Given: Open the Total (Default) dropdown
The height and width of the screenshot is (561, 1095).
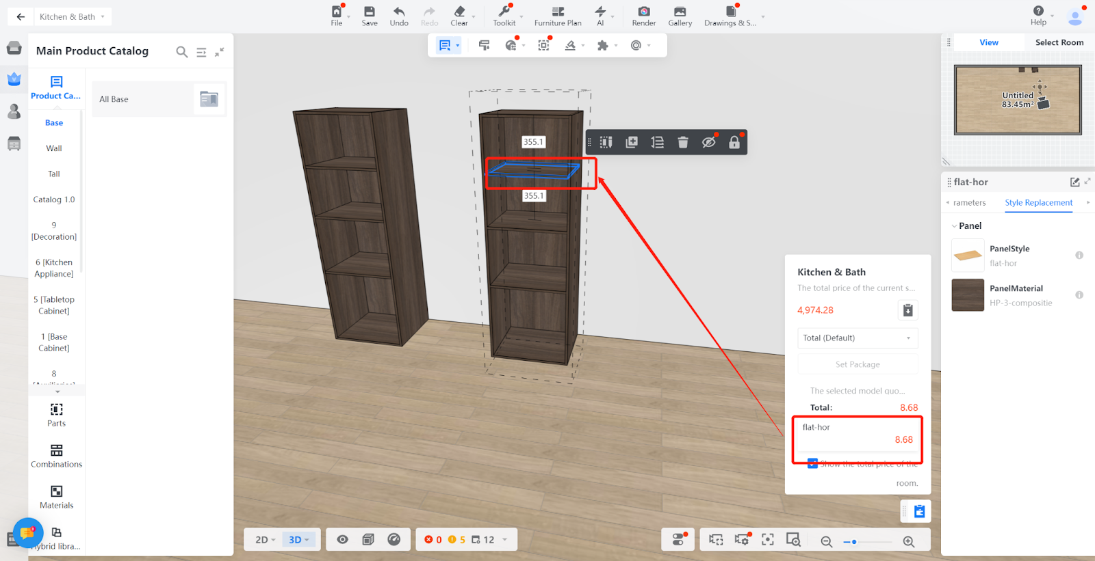Looking at the screenshot, I should coord(858,338).
